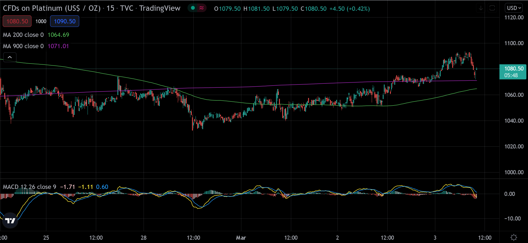Open chart settings gear on time axis
Viewport: 528px width, 243px height.
(514, 237)
